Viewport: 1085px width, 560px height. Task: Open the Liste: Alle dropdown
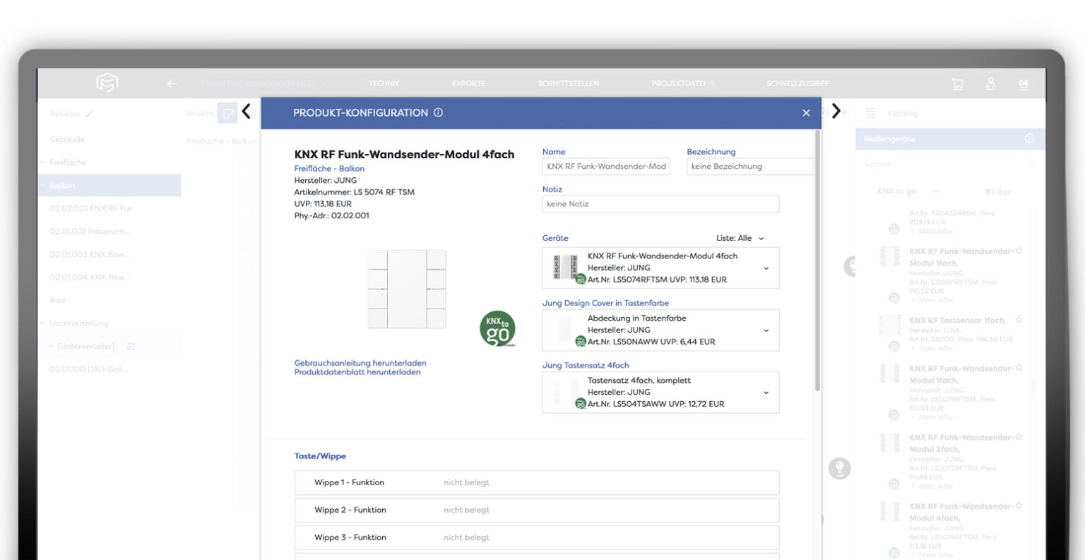(x=740, y=239)
